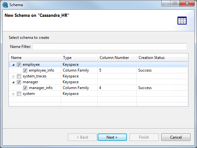Select the manager_info row label

41,88
